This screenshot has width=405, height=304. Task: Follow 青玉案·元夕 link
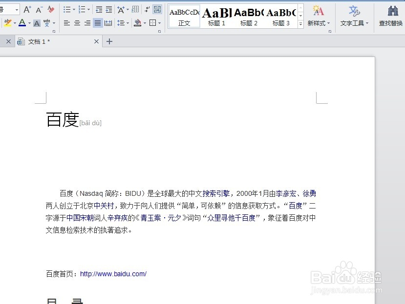[161, 218]
